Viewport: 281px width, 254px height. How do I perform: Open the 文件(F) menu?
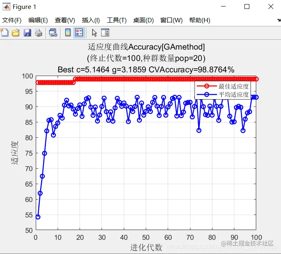click(12, 20)
